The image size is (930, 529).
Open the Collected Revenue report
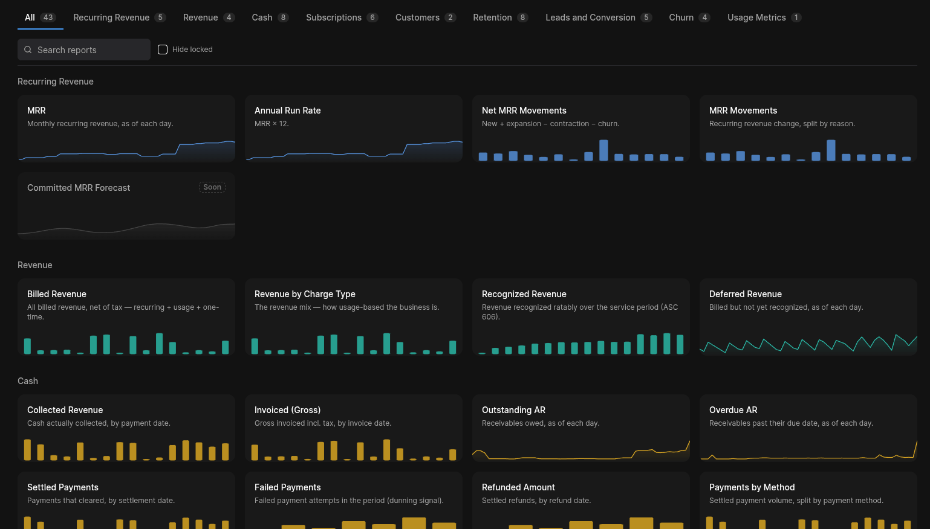[x=126, y=428]
